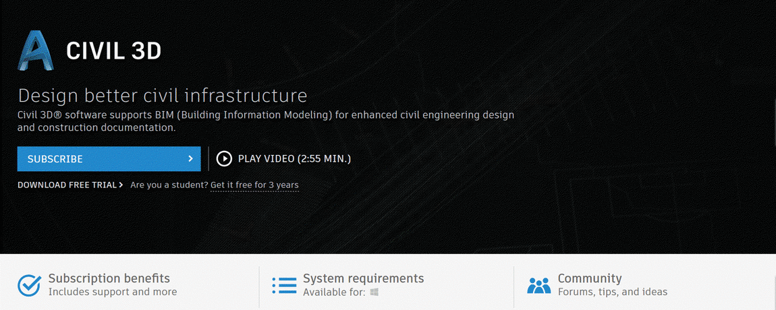
Task: Open the Community heading
Action: pyautogui.click(x=590, y=278)
